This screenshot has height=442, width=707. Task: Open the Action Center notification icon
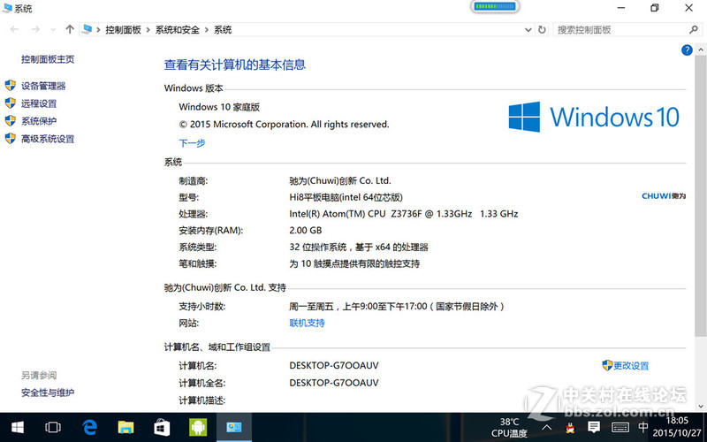pyautogui.click(x=594, y=427)
